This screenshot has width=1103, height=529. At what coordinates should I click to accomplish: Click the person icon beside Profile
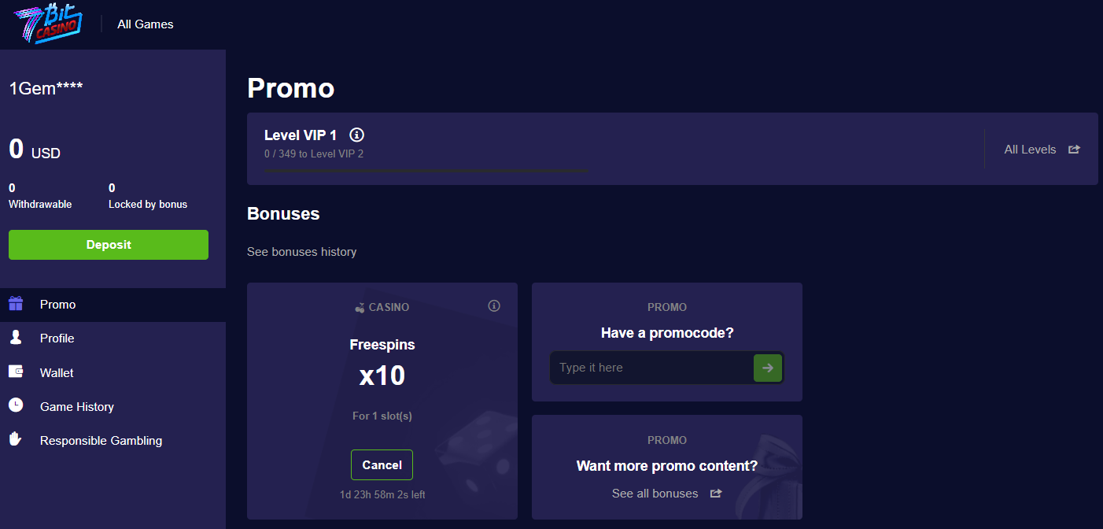click(x=16, y=338)
